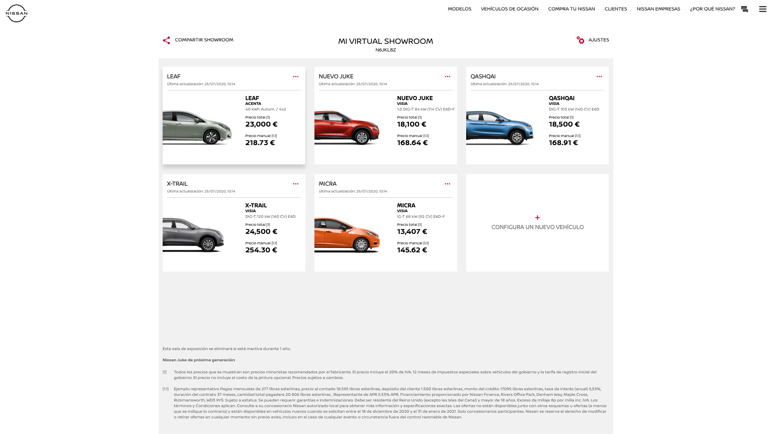The width and height of the screenshot is (771, 434).
Task: Click the 13,407 € Micra price
Action: (x=412, y=232)
